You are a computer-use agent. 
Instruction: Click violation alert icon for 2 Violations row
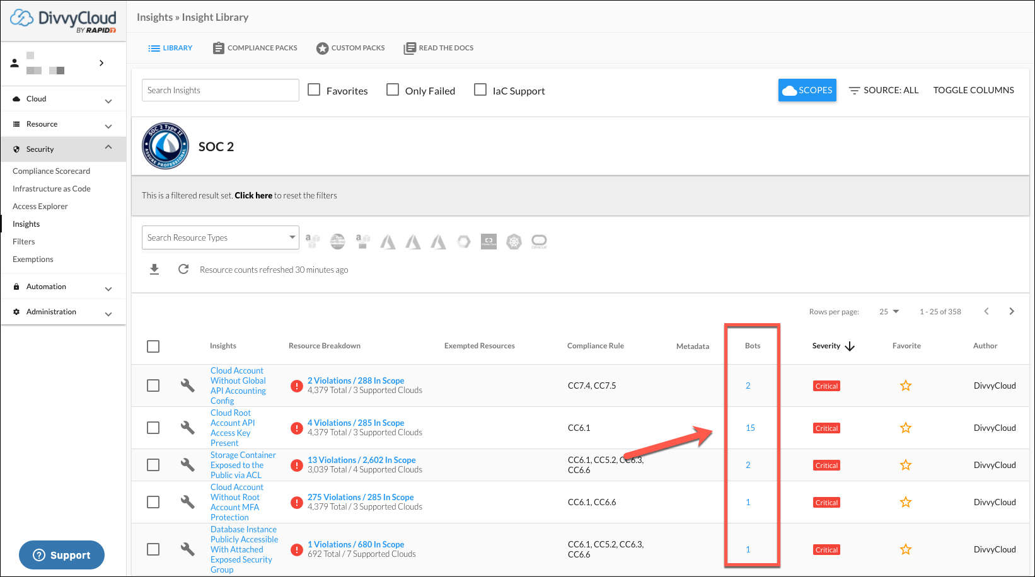point(297,386)
